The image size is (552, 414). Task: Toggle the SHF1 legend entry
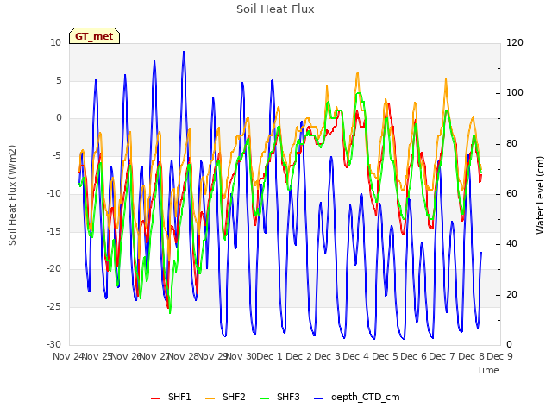coord(171,397)
